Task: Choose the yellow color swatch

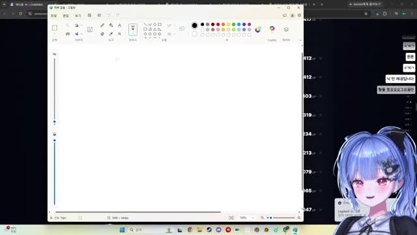Action: [229, 25]
